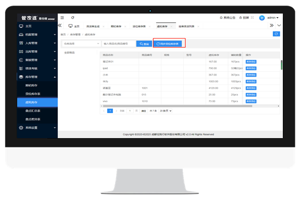Click 库存货位 button for 小米 row
Image resolution: width=300 pixels, height=197 pixels.
tap(251, 75)
